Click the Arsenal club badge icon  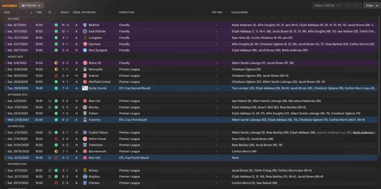(85, 76)
